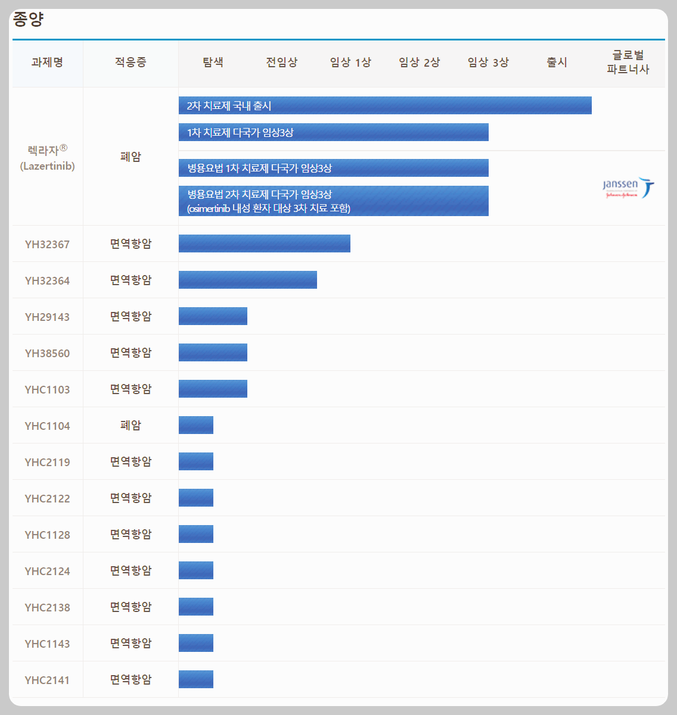Select the YH29143 immuno-oncology project
Viewport: 677px width, 715px height.
click(47, 316)
